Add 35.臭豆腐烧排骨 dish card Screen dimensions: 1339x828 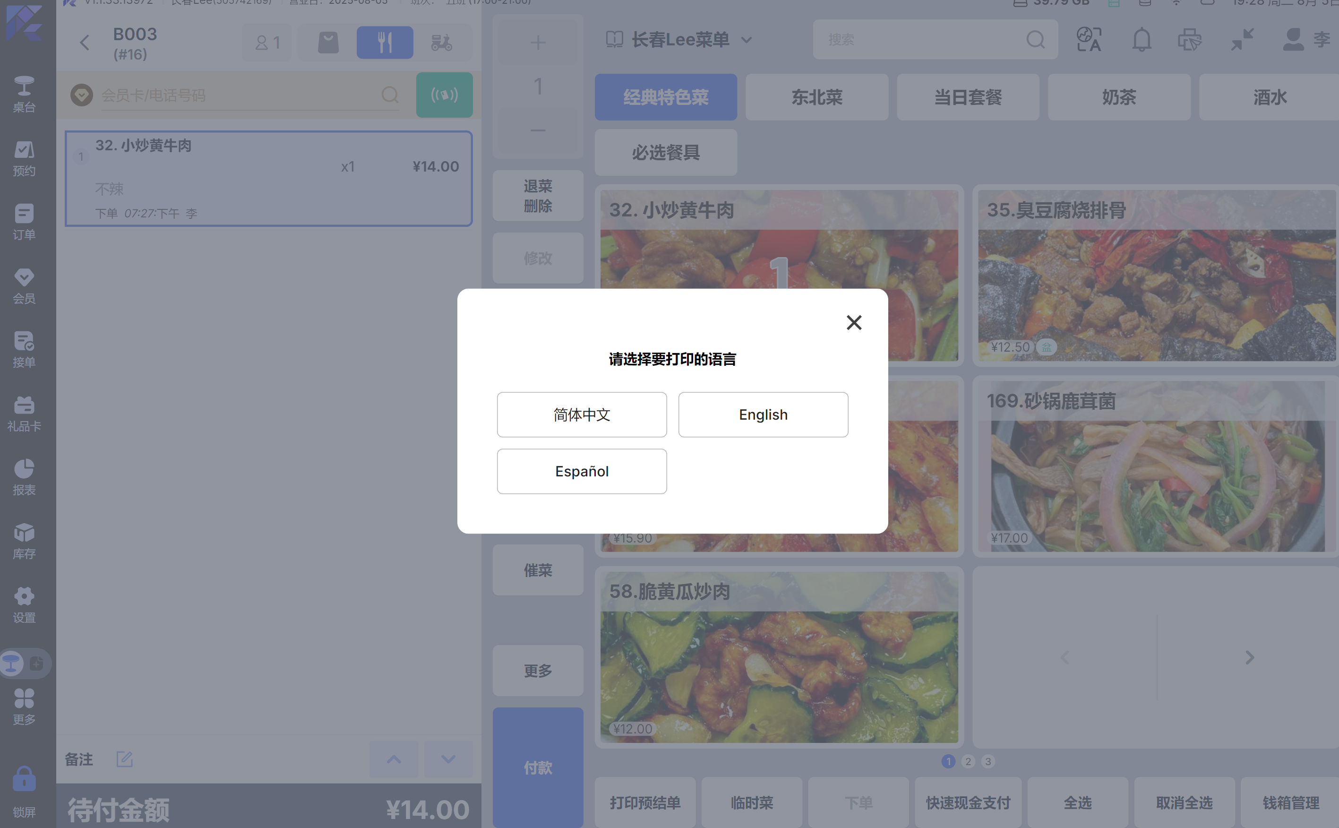1157,276
